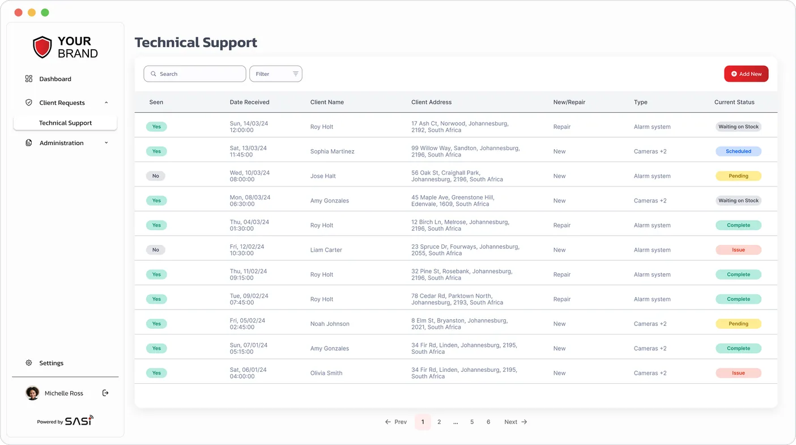
Task: Click client name Jose Halt
Action: pyautogui.click(x=323, y=176)
